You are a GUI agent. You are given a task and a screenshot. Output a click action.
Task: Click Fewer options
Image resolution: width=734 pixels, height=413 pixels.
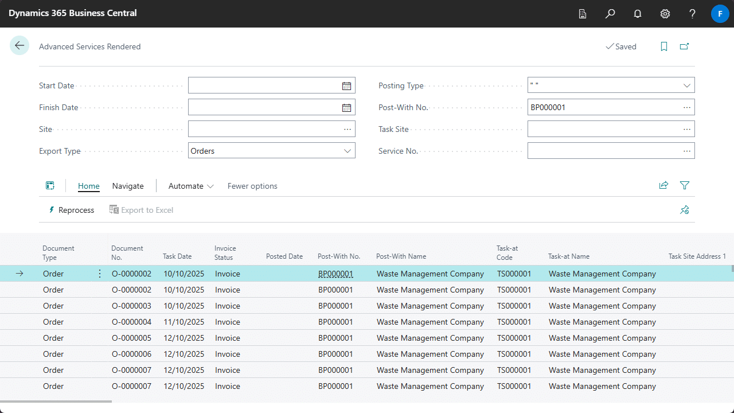(252, 186)
